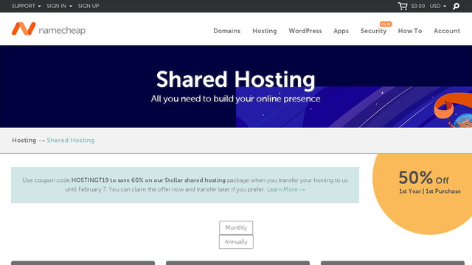
Task: Click the Namecheap logo
Action: coord(49,29)
